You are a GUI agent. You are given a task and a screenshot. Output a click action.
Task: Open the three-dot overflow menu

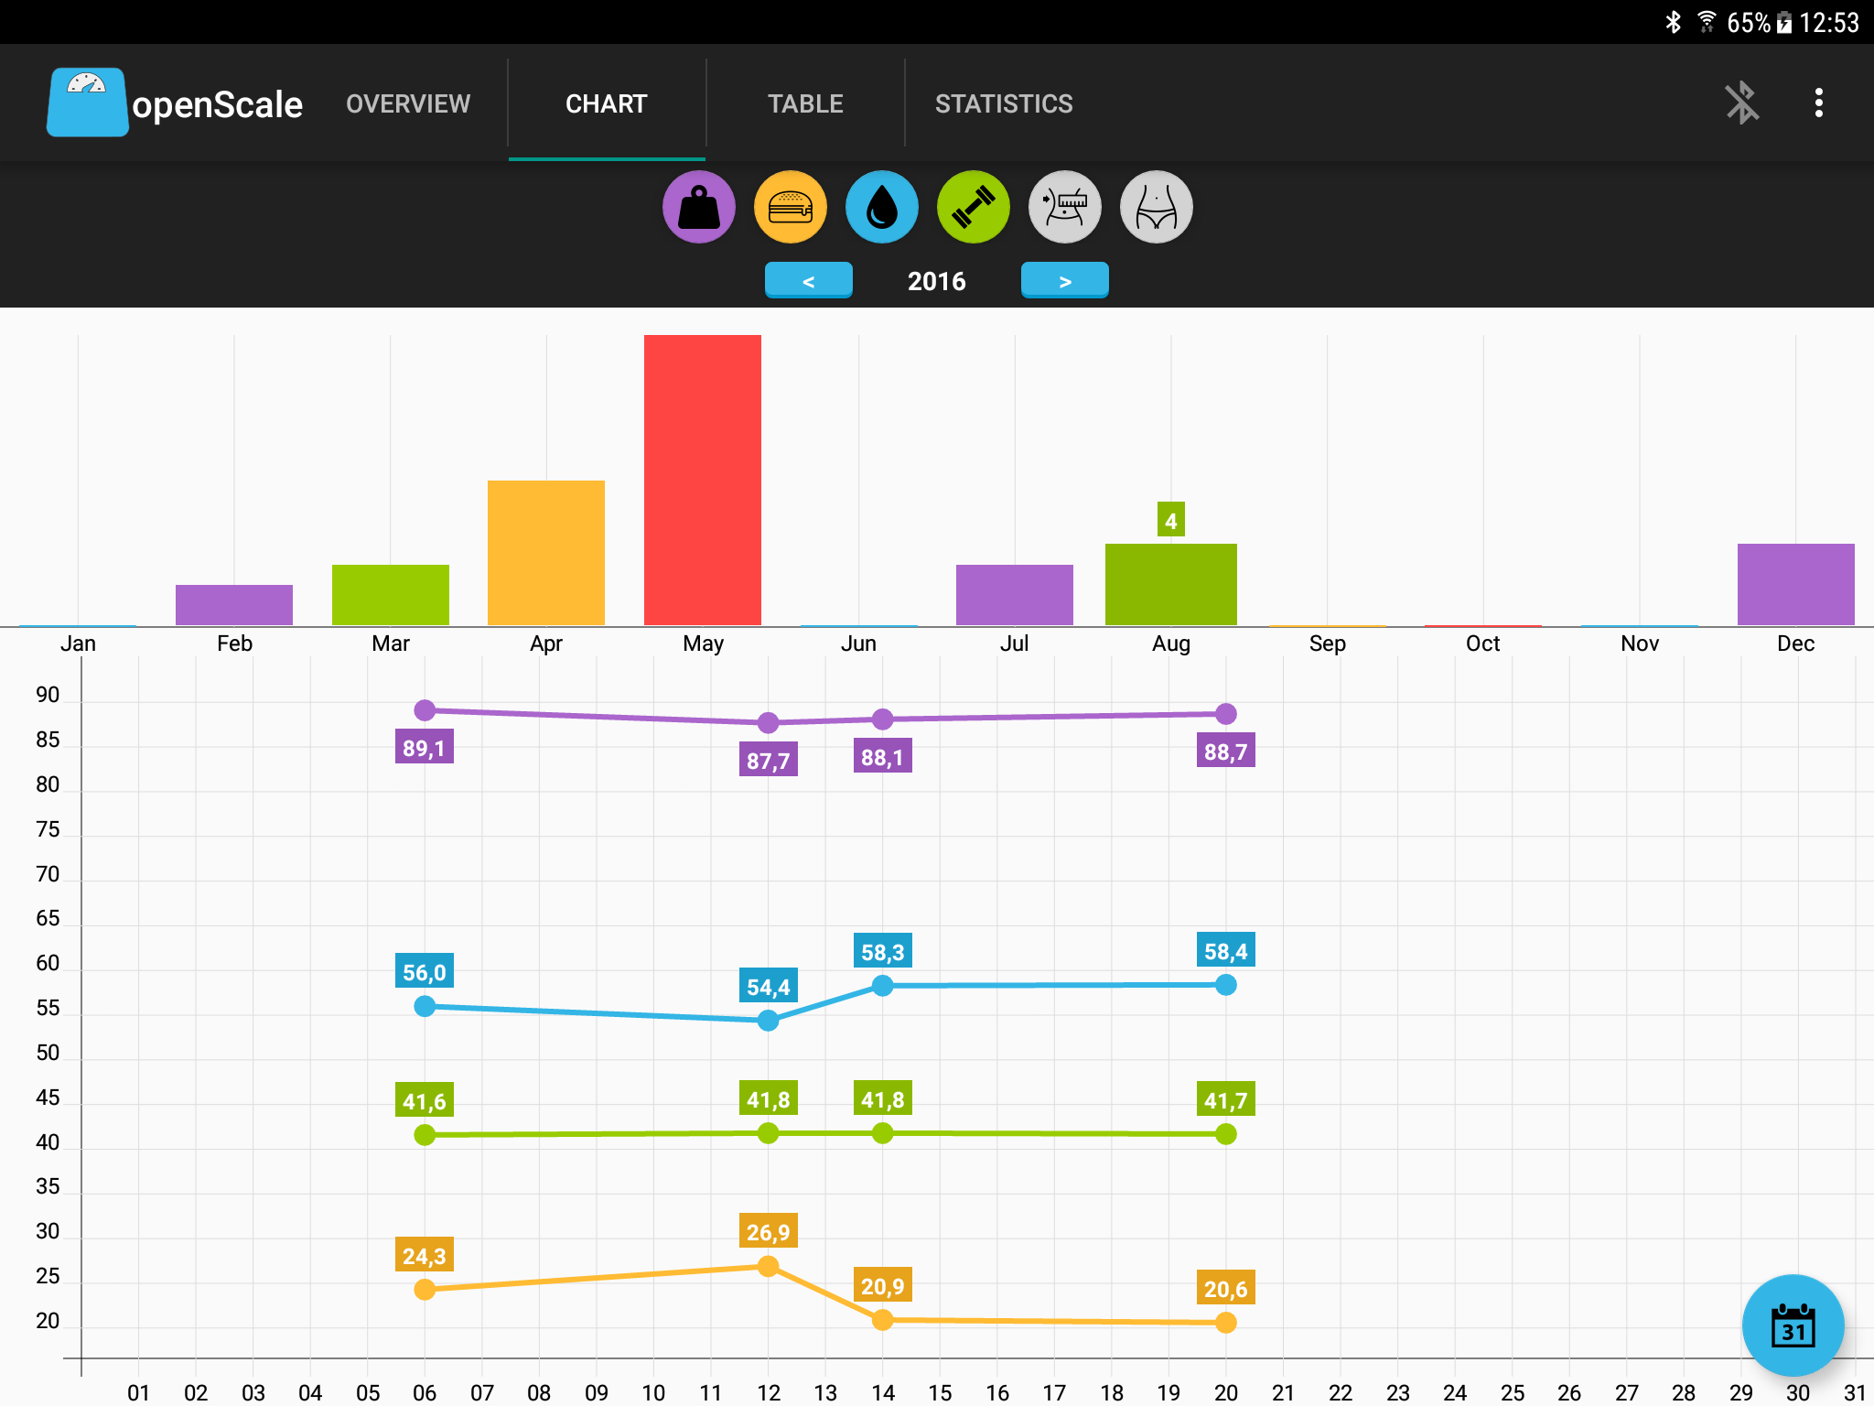tap(1819, 103)
